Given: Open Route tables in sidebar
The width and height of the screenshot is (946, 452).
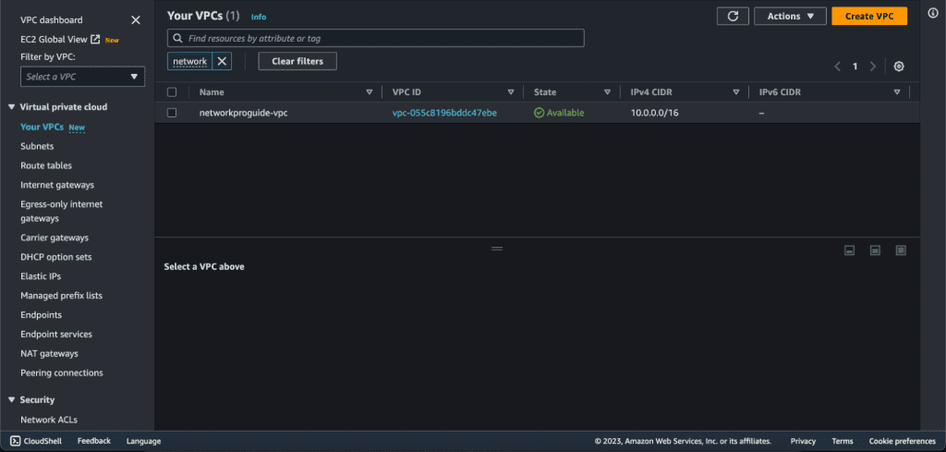Looking at the screenshot, I should coord(46,165).
